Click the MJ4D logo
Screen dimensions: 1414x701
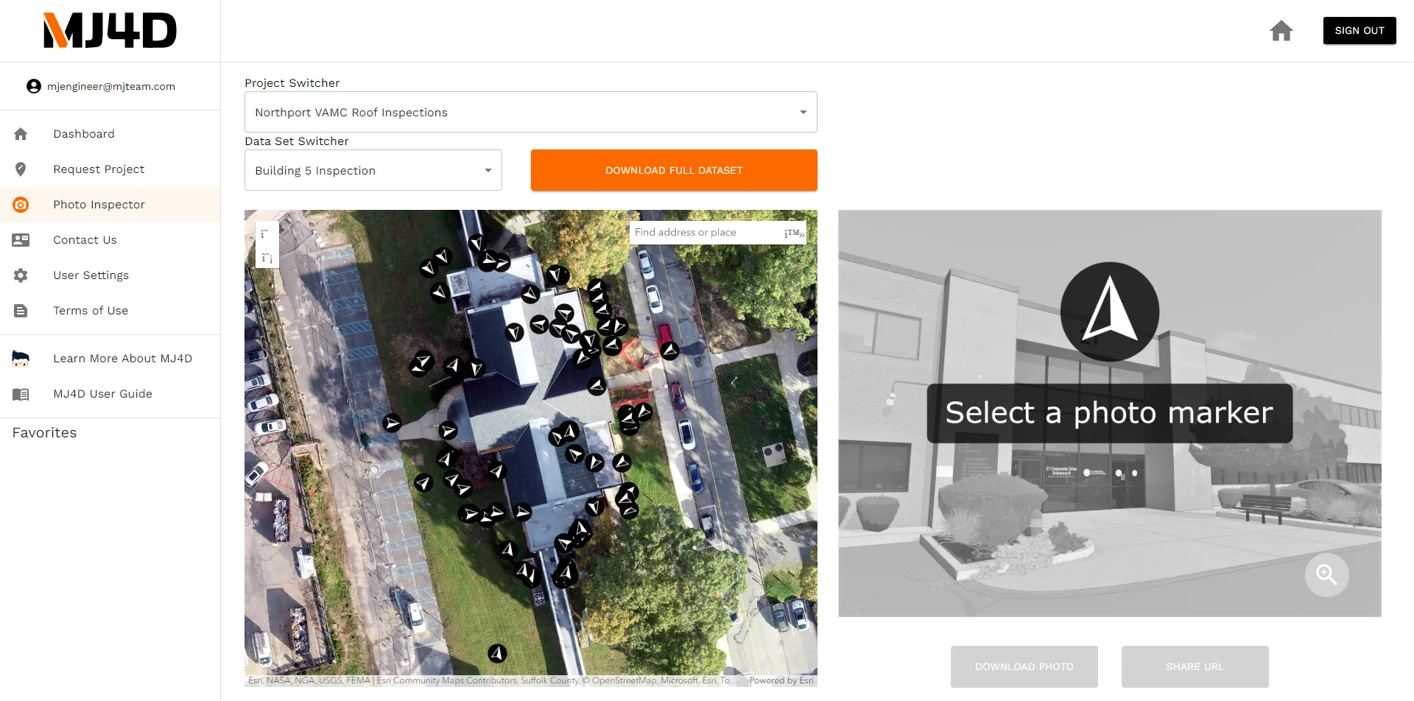point(110,31)
